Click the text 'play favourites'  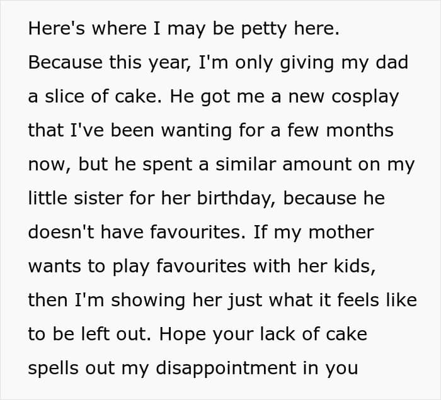tap(179, 267)
